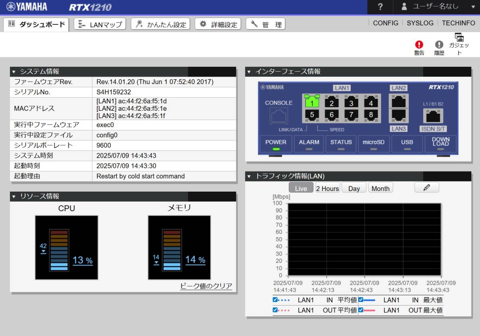The image size is (480, 336).
Task: Click the CONSOLE port on router image
Action: 279,116
